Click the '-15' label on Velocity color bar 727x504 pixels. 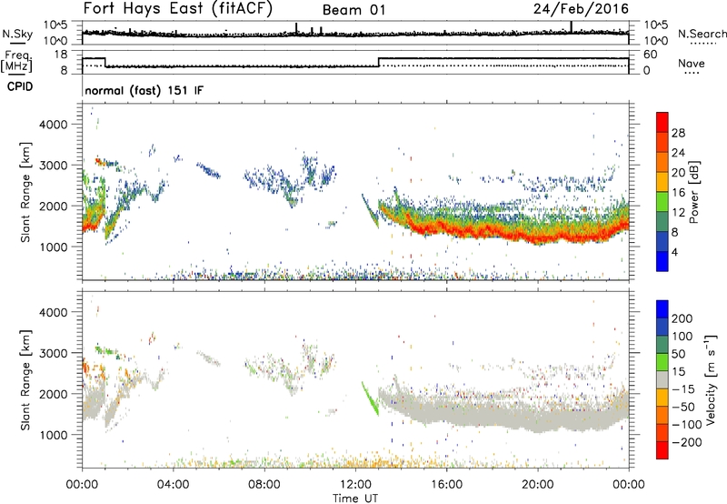(x=683, y=388)
